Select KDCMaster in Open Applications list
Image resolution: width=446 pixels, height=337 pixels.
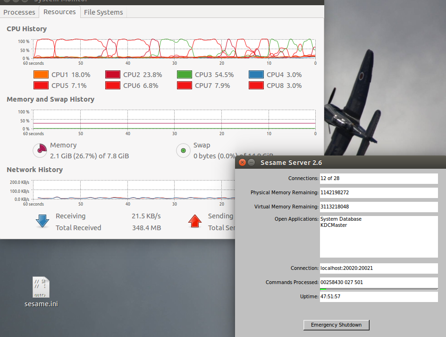point(334,225)
